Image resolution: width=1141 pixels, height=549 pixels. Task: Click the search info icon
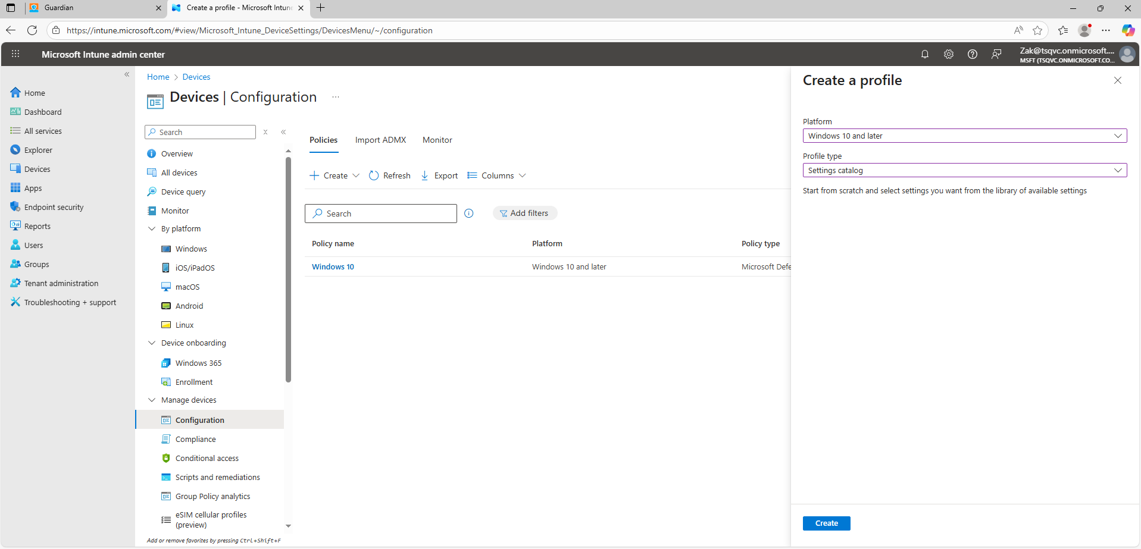pyautogui.click(x=469, y=214)
